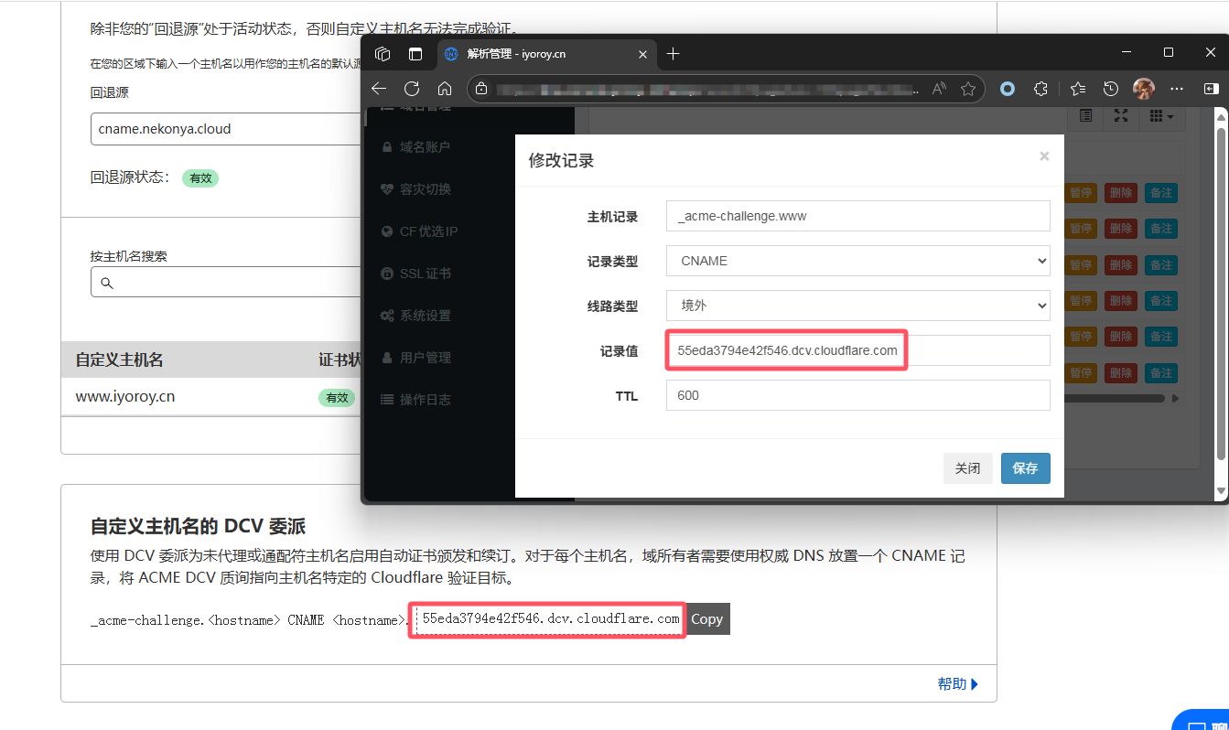Screen dimensions: 1229x730
Task: Open the profile avatar menu
Action: point(1144,89)
